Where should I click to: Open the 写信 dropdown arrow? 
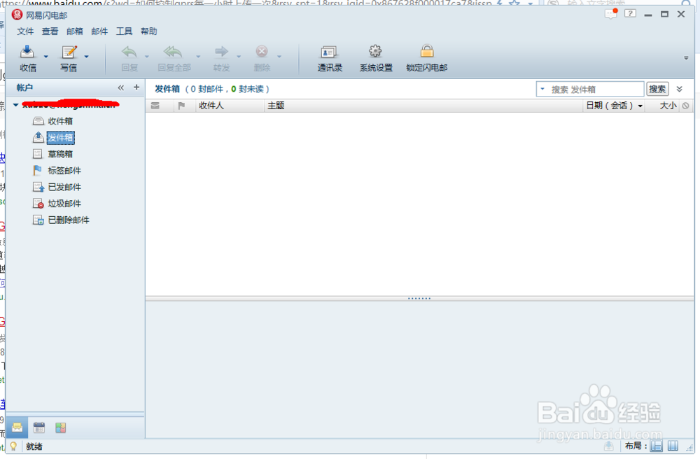tap(87, 57)
